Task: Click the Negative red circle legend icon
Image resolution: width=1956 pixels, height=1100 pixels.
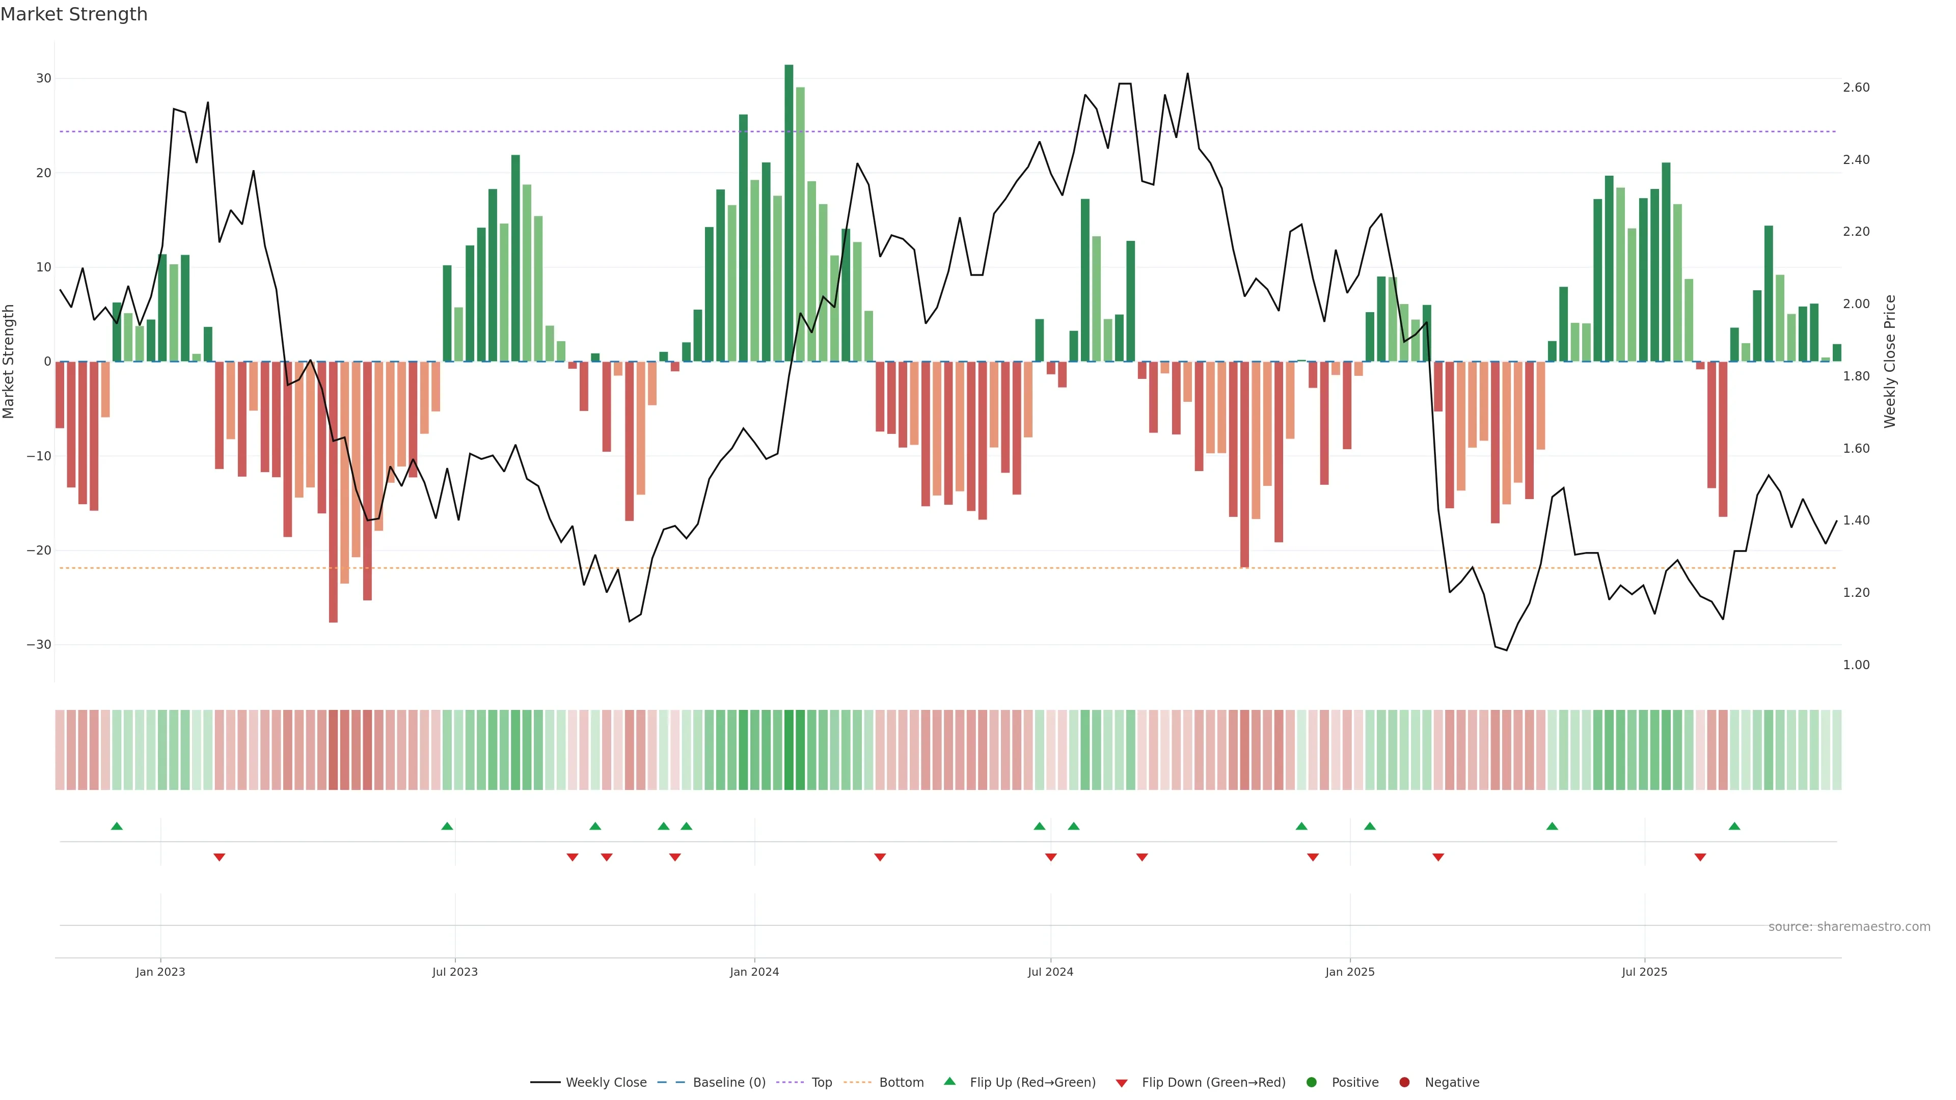Action: [x=1404, y=1083]
